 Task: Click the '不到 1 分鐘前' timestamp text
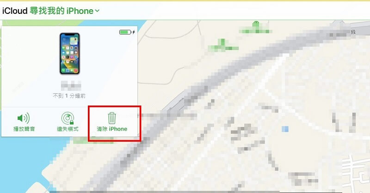[69, 96]
